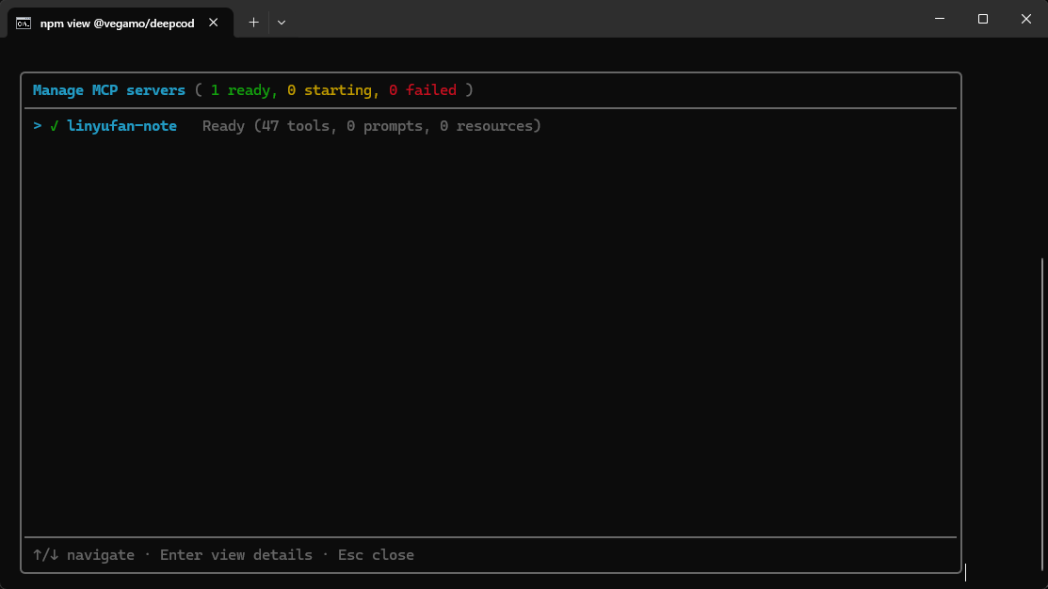Click the Manage MCP servers heading
The width and height of the screenshot is (1048, 589).
tap(109, 90)
